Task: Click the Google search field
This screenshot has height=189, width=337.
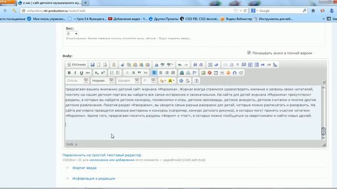Action: coord(280,10)
